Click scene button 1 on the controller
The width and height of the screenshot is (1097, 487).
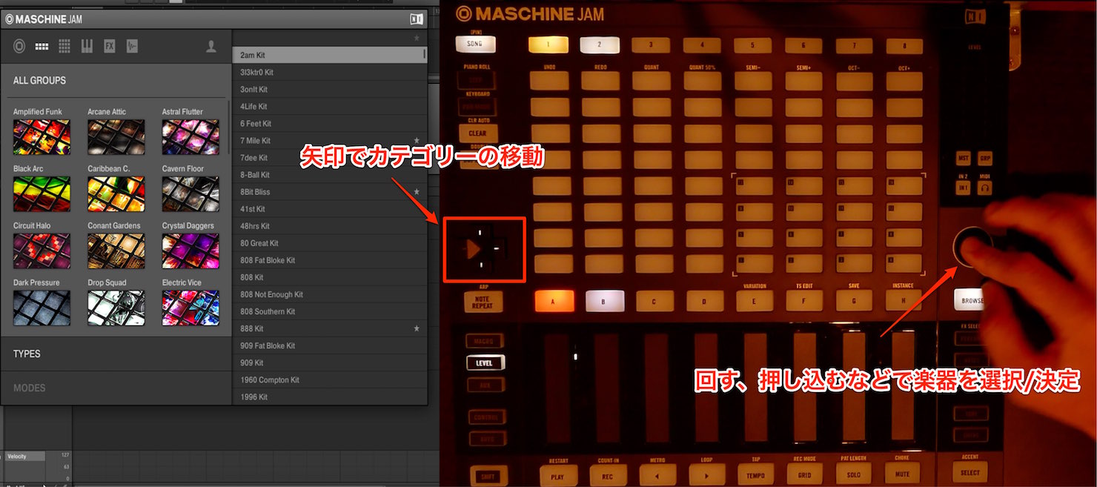pyautogui.click(x=547, y=44)
